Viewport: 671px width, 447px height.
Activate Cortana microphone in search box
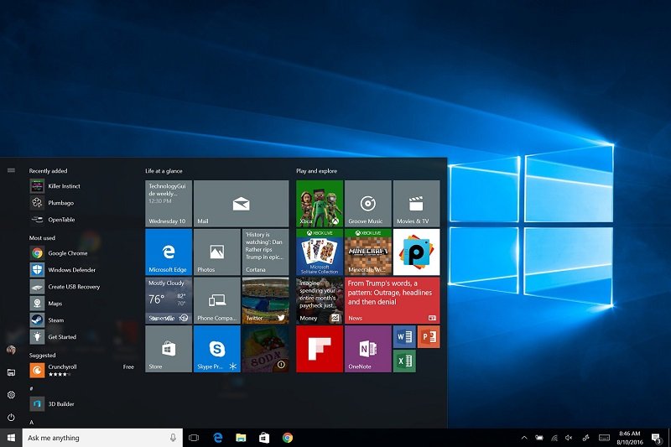[x=173, y=438]
